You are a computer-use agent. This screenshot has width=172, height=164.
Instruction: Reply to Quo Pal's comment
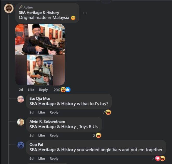(x=54, y=158)
